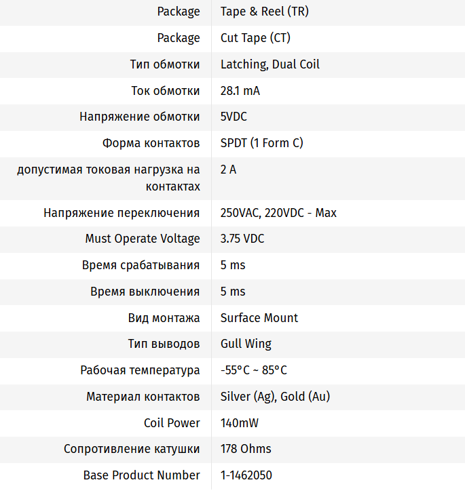Click the "-55°C ~ 85°C" temperature value
The image size is (465, 495).
click(253, 370)
